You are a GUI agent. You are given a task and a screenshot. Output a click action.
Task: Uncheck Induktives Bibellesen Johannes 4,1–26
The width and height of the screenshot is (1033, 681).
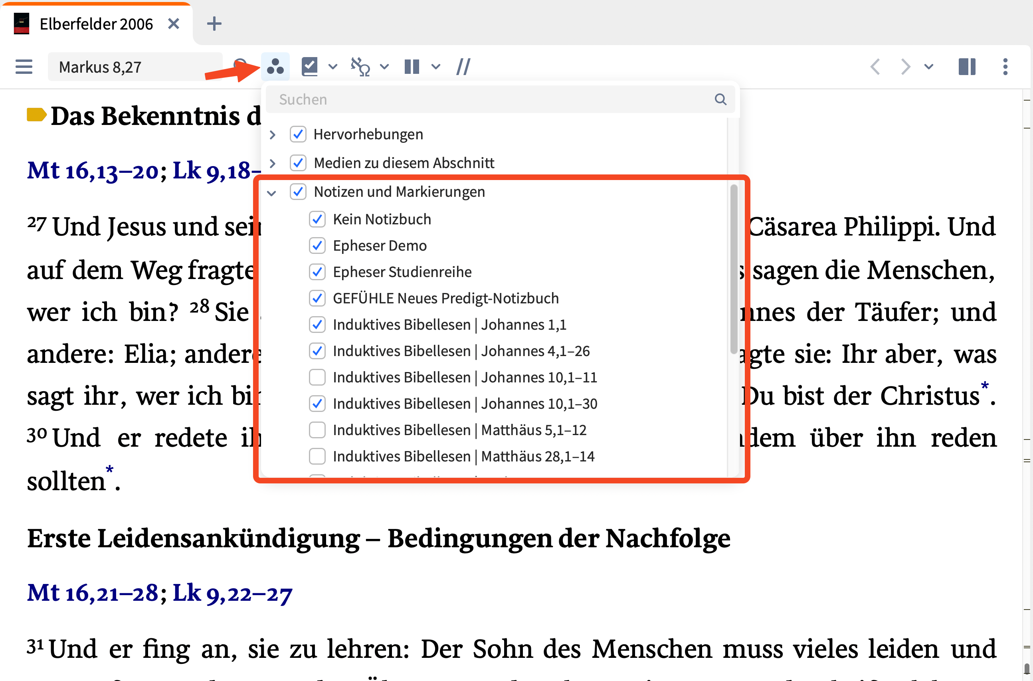pos(317,351)
